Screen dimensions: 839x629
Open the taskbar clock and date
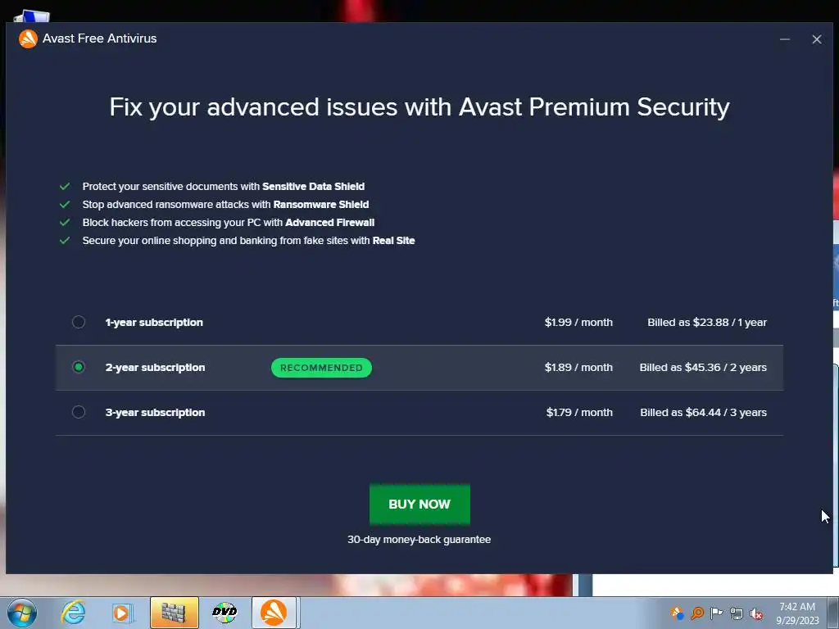click(x=796, y=613)
